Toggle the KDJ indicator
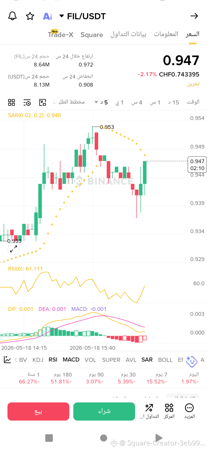 pyautogui.click(x=38, y=360)
